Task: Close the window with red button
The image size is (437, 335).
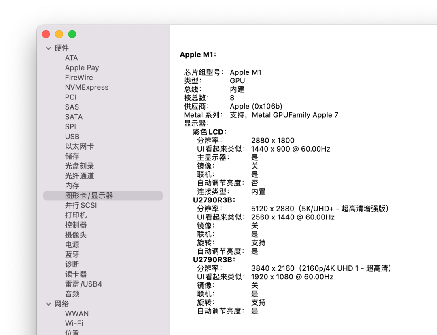Action: pyautogui.click(x=46, y=34)
